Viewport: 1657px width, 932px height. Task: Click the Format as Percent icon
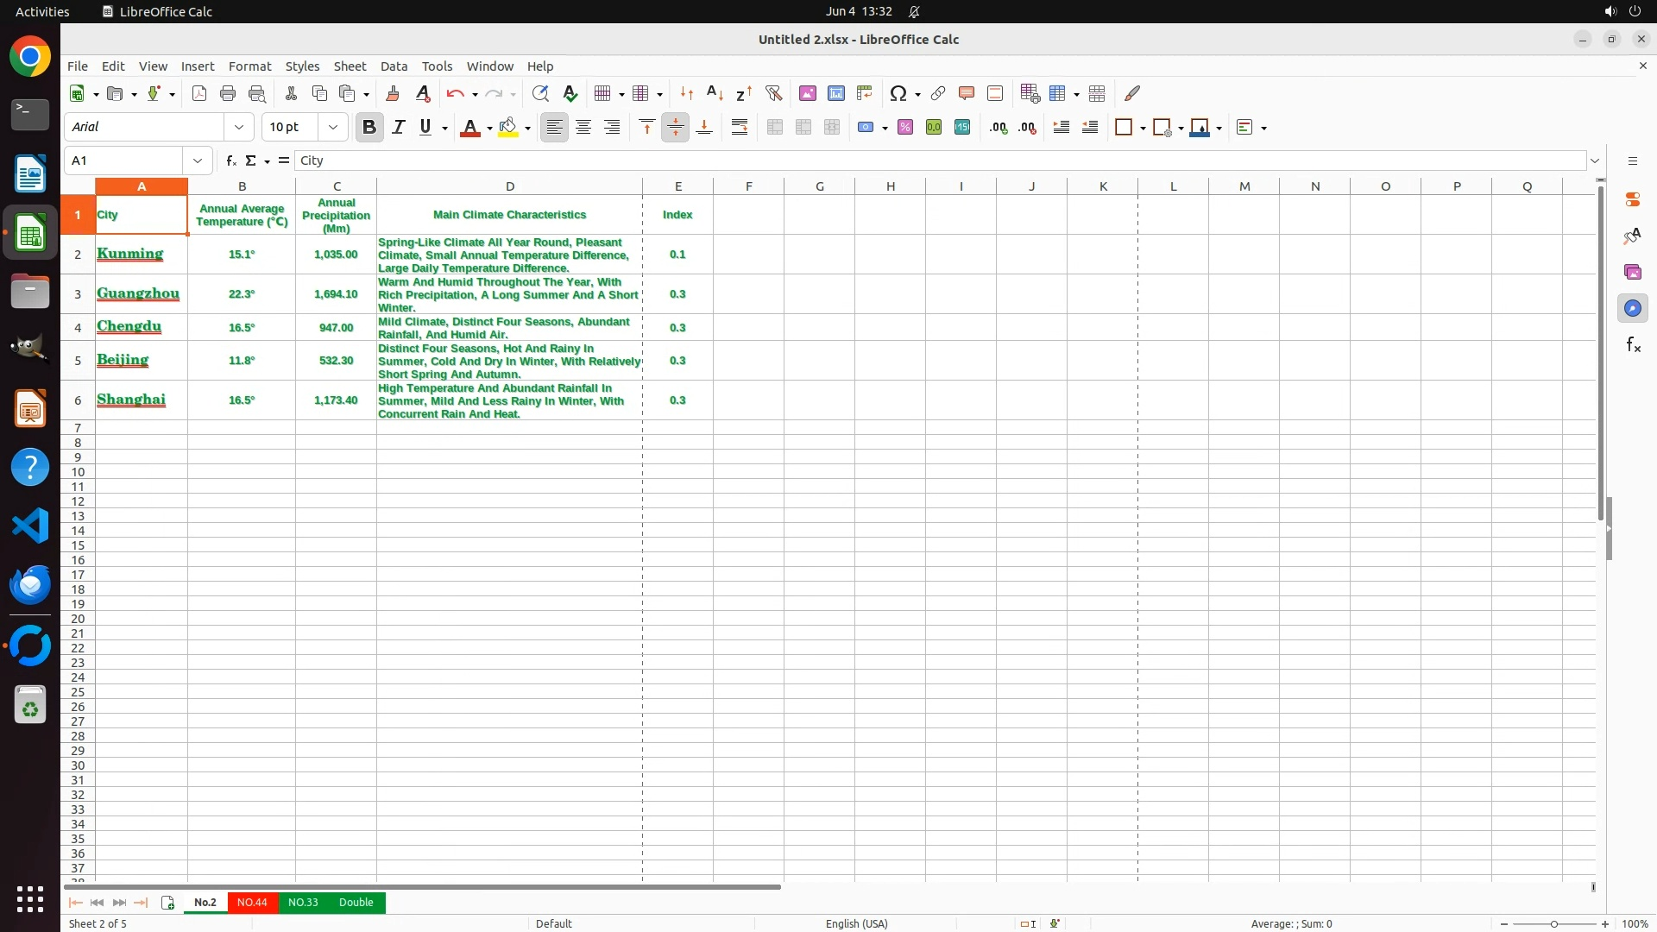point(904,127)
